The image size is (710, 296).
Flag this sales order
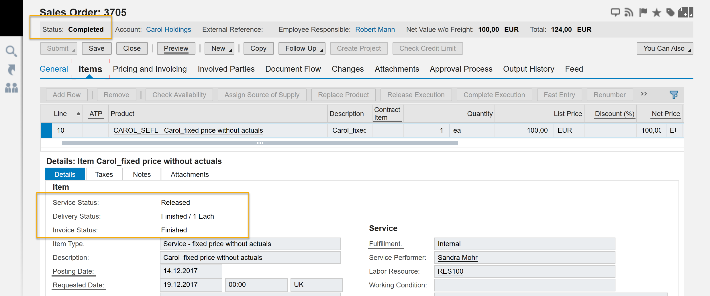click(643, 13)
